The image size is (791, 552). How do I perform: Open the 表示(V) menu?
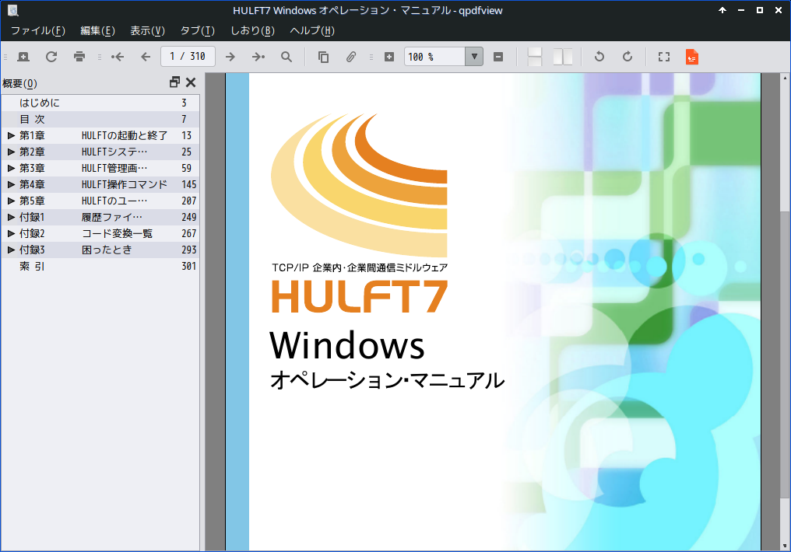click(147, 31)
